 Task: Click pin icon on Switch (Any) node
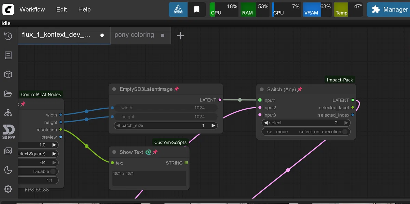300,89
